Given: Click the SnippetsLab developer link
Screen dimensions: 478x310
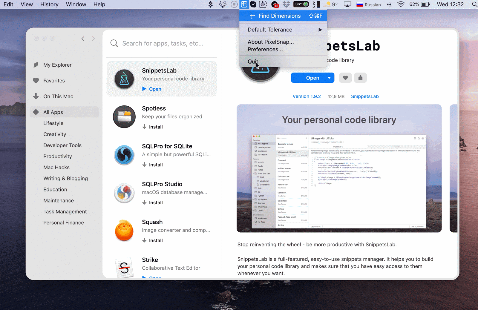Looking at the screenshot, I should [365, 96].
